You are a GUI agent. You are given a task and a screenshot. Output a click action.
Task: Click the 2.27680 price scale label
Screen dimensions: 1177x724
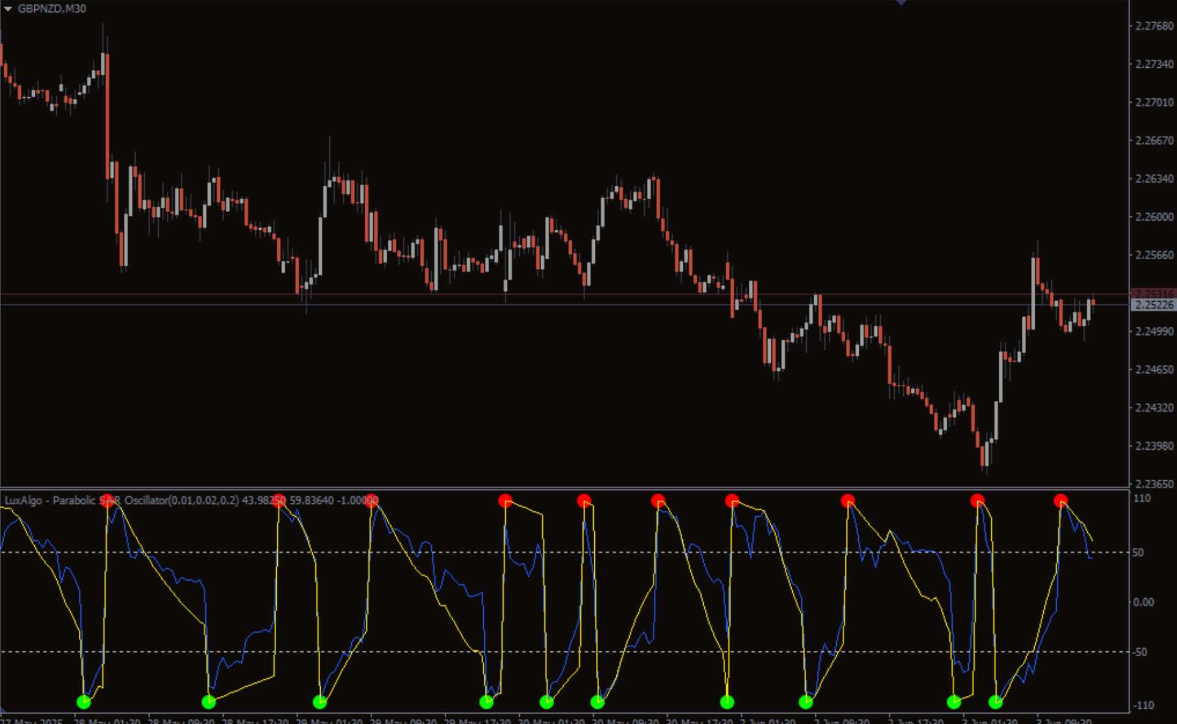(1154, 26)
